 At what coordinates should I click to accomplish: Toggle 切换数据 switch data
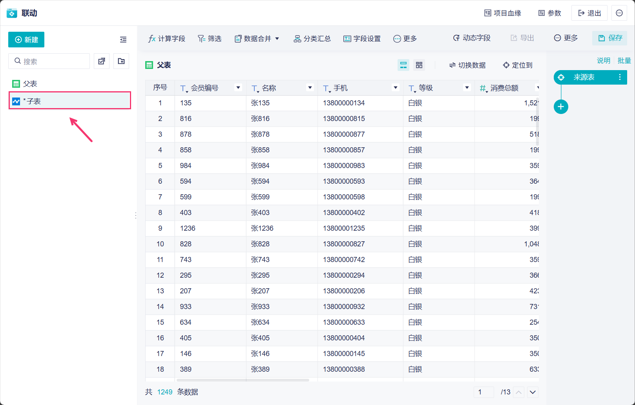coord(467,65)
